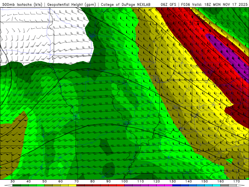Screen dimensions: 249x187
Task: Click the '06Z GFS' model run label
Action: [168, 4]
